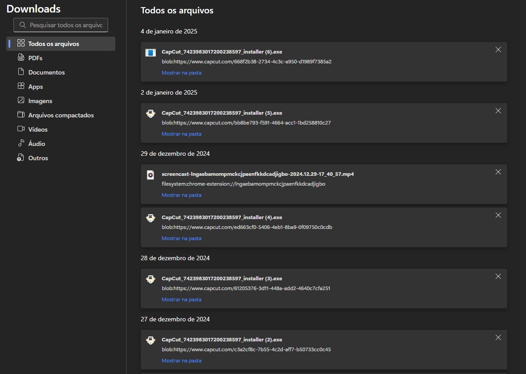Open CapCut installer (4).exe file name
The image size is (526, 374).
point(222,217)
